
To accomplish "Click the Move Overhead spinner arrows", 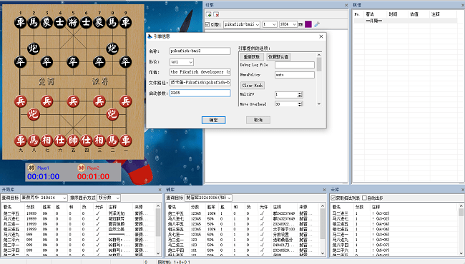I will (300, 104).
